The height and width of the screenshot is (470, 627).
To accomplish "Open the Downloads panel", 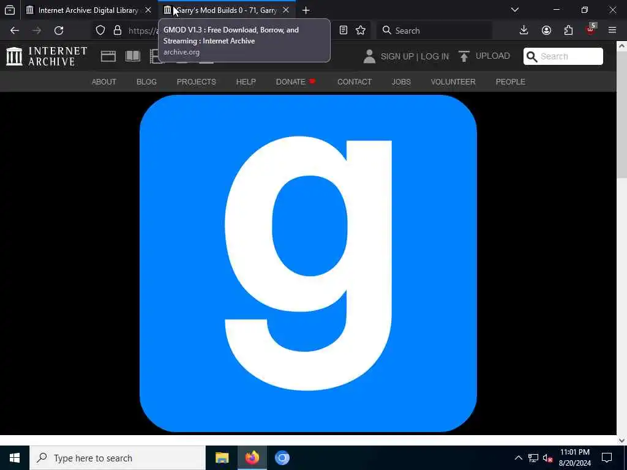I will point(524,31).
